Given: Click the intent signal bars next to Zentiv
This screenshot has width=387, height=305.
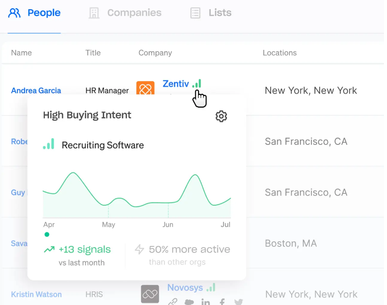Looking at the screenshot, I should (x=197, y=84).
